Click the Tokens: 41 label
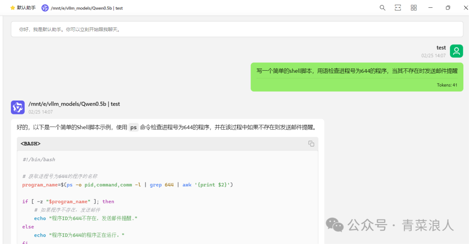This screenshot has height=244, width=469. pyautogui.click(x=447, y=85)
